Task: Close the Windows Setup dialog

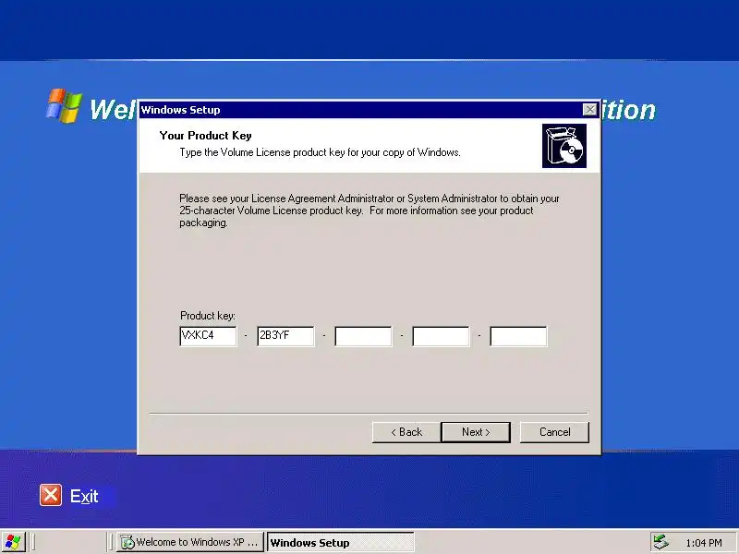Action: pos(589,110)
